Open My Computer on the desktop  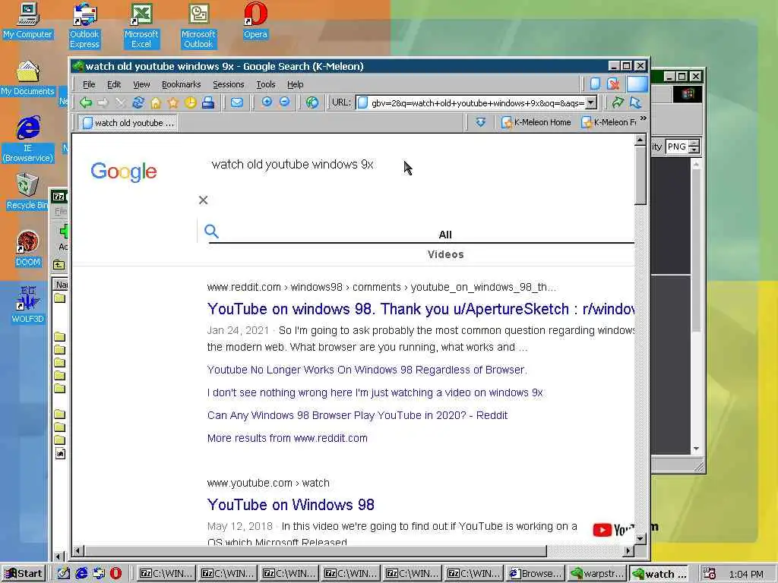28,20
